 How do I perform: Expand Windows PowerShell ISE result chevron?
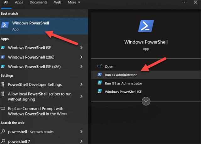81,48
